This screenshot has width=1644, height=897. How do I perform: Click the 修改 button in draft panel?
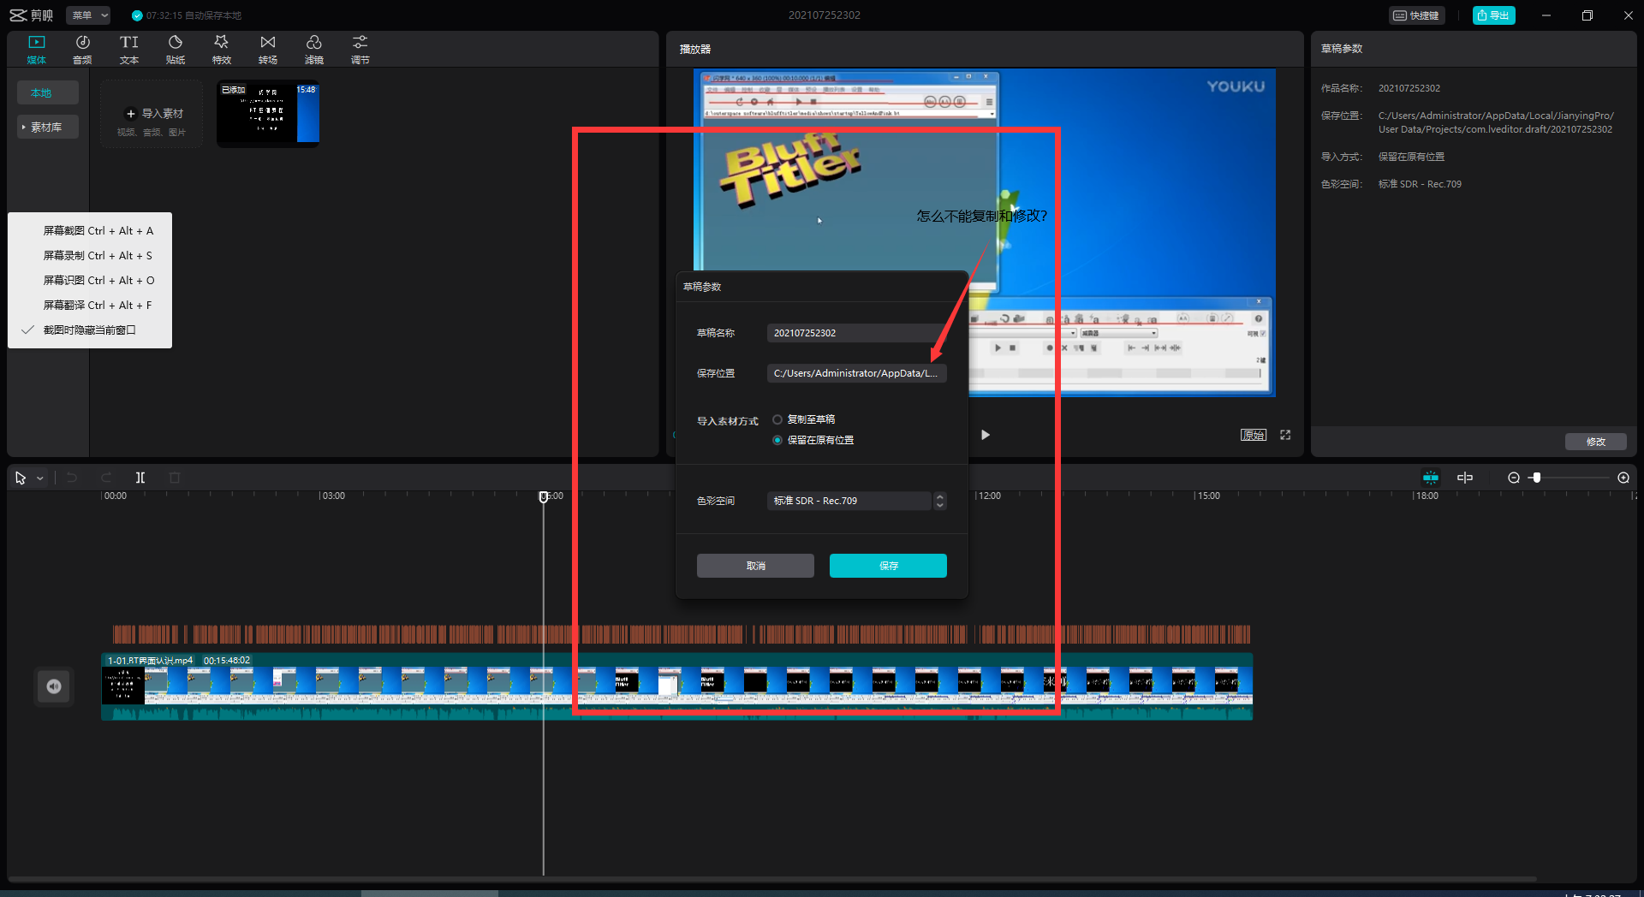[1596, 442]
